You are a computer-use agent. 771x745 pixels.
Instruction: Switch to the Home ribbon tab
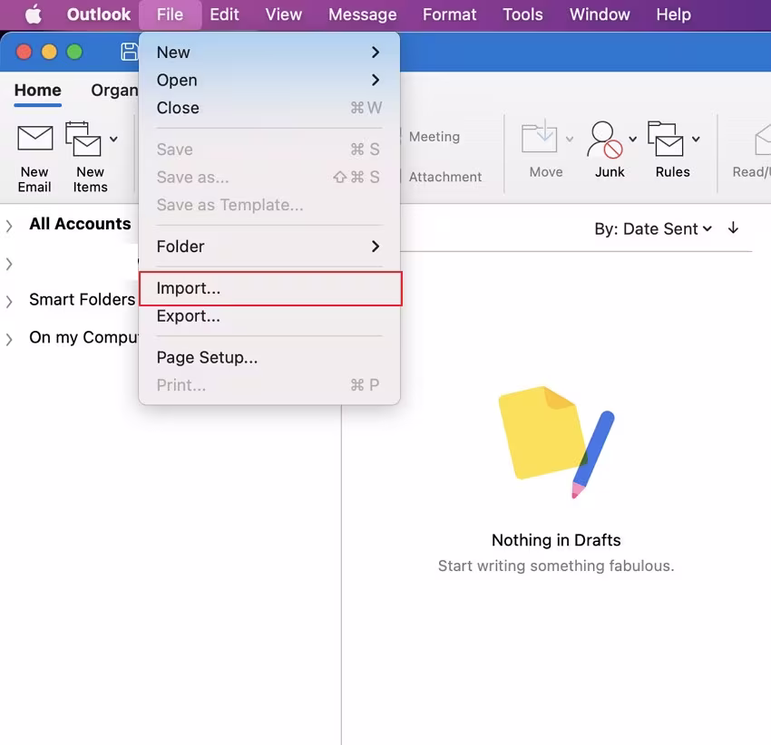pos(38,91)
